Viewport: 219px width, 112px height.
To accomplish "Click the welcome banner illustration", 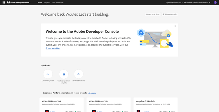I will point(155,38).
